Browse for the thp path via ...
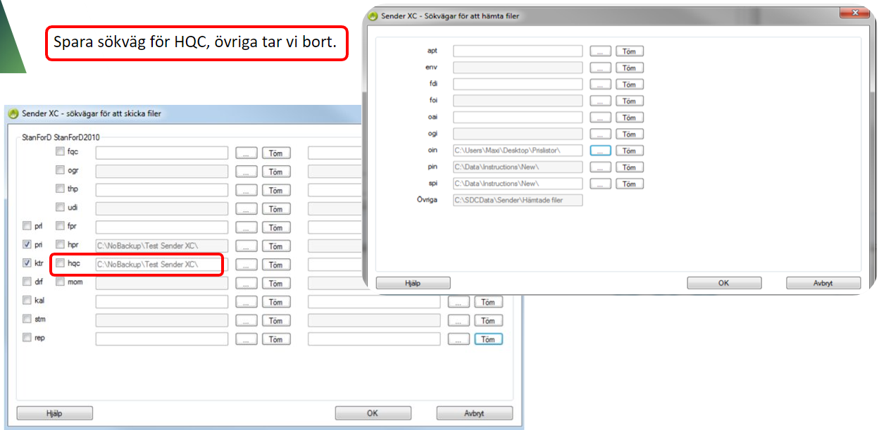879x430 pixels. (247, 190)
